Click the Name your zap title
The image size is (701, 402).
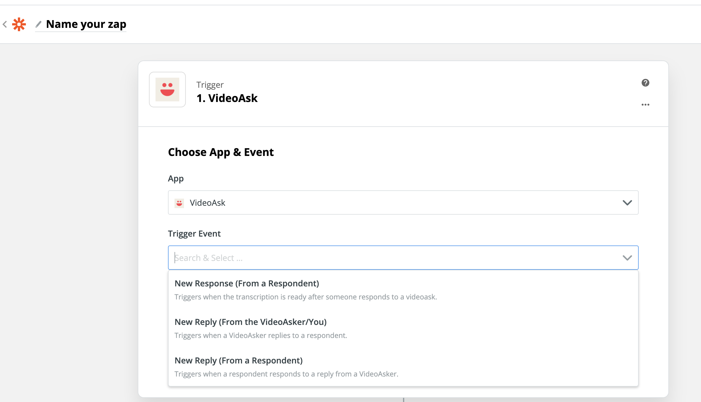click(x=86, y=24)
